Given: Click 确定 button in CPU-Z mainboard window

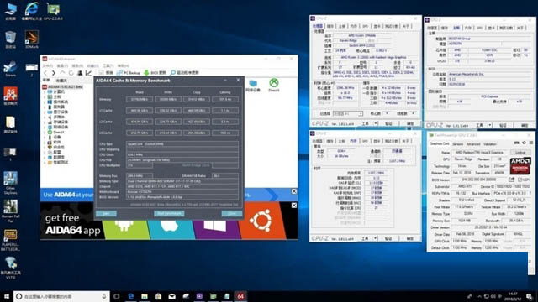Looking at the screenshot, I should [524, 125].
